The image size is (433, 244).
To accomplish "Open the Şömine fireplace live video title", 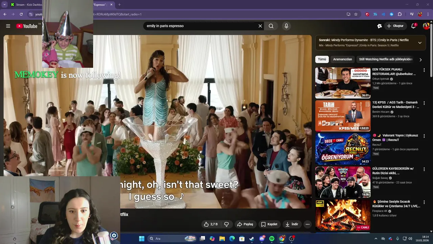I will (x=396, y=204).
